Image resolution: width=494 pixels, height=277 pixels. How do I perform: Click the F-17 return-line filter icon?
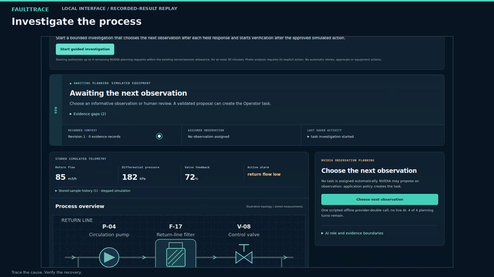[175, 253]
